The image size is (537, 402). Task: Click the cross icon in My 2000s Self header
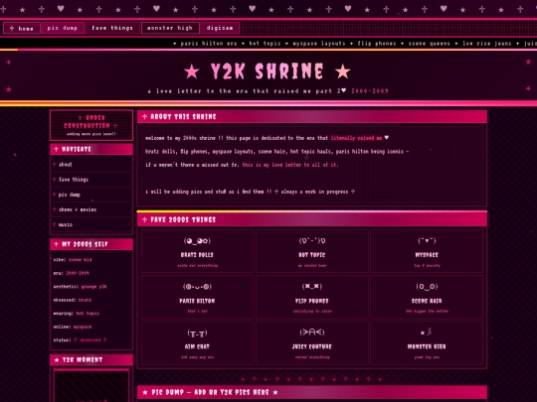(x=56, y=244)
